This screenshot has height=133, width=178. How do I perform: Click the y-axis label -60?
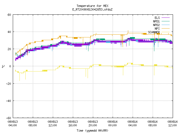[x=9, y=118]
